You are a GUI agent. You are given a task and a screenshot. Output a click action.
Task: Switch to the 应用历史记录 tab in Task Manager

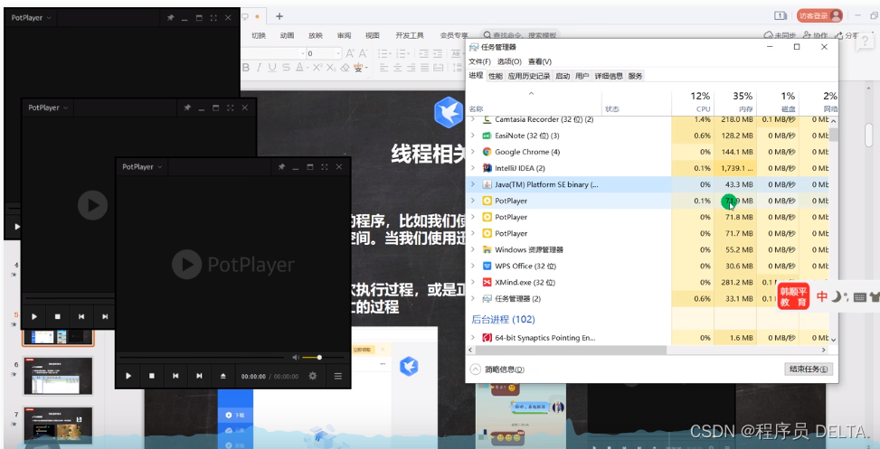[x=529, y=76]
